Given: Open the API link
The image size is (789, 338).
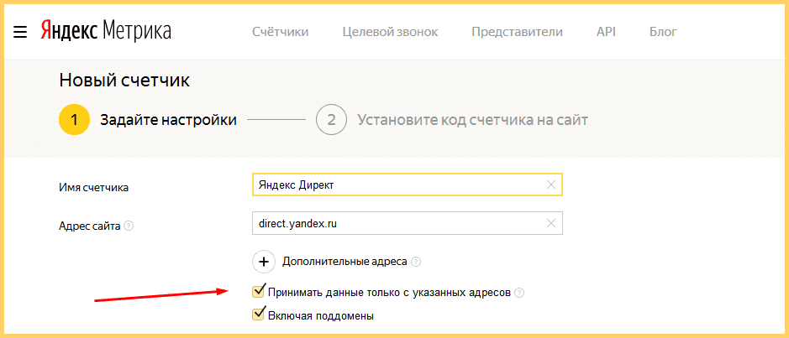Looking at the screenshot, I should coord(606,32).
